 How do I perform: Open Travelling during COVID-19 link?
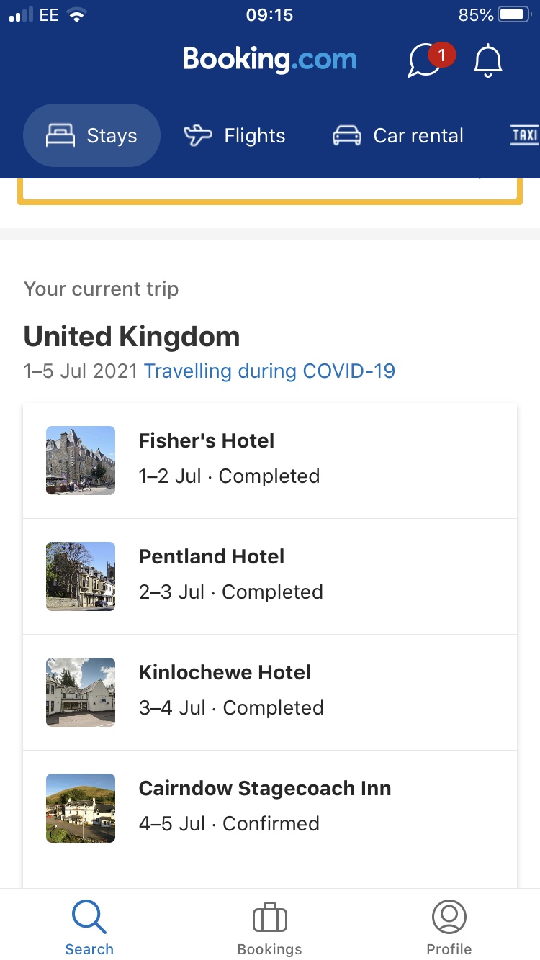point(269,371)
